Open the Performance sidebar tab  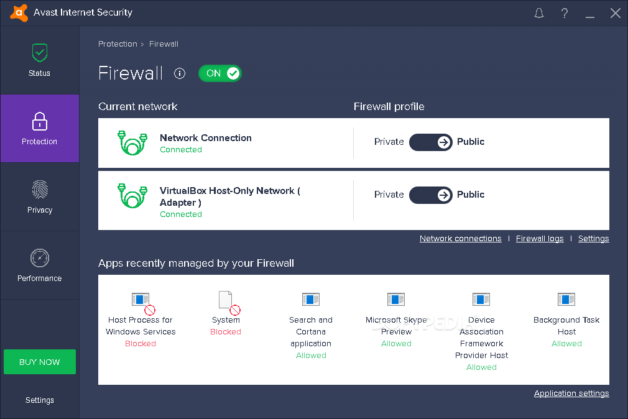click(x=40, y=265)
